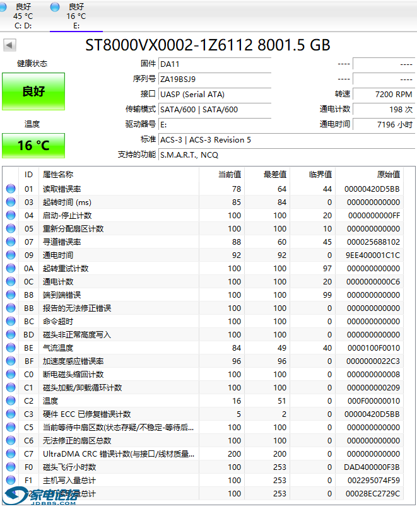
Task: Sort by the 临界值 column header
Action: point(312,175)
